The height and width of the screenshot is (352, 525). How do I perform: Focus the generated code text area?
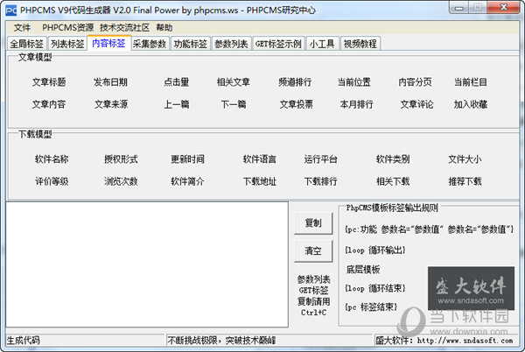point(147,264)
